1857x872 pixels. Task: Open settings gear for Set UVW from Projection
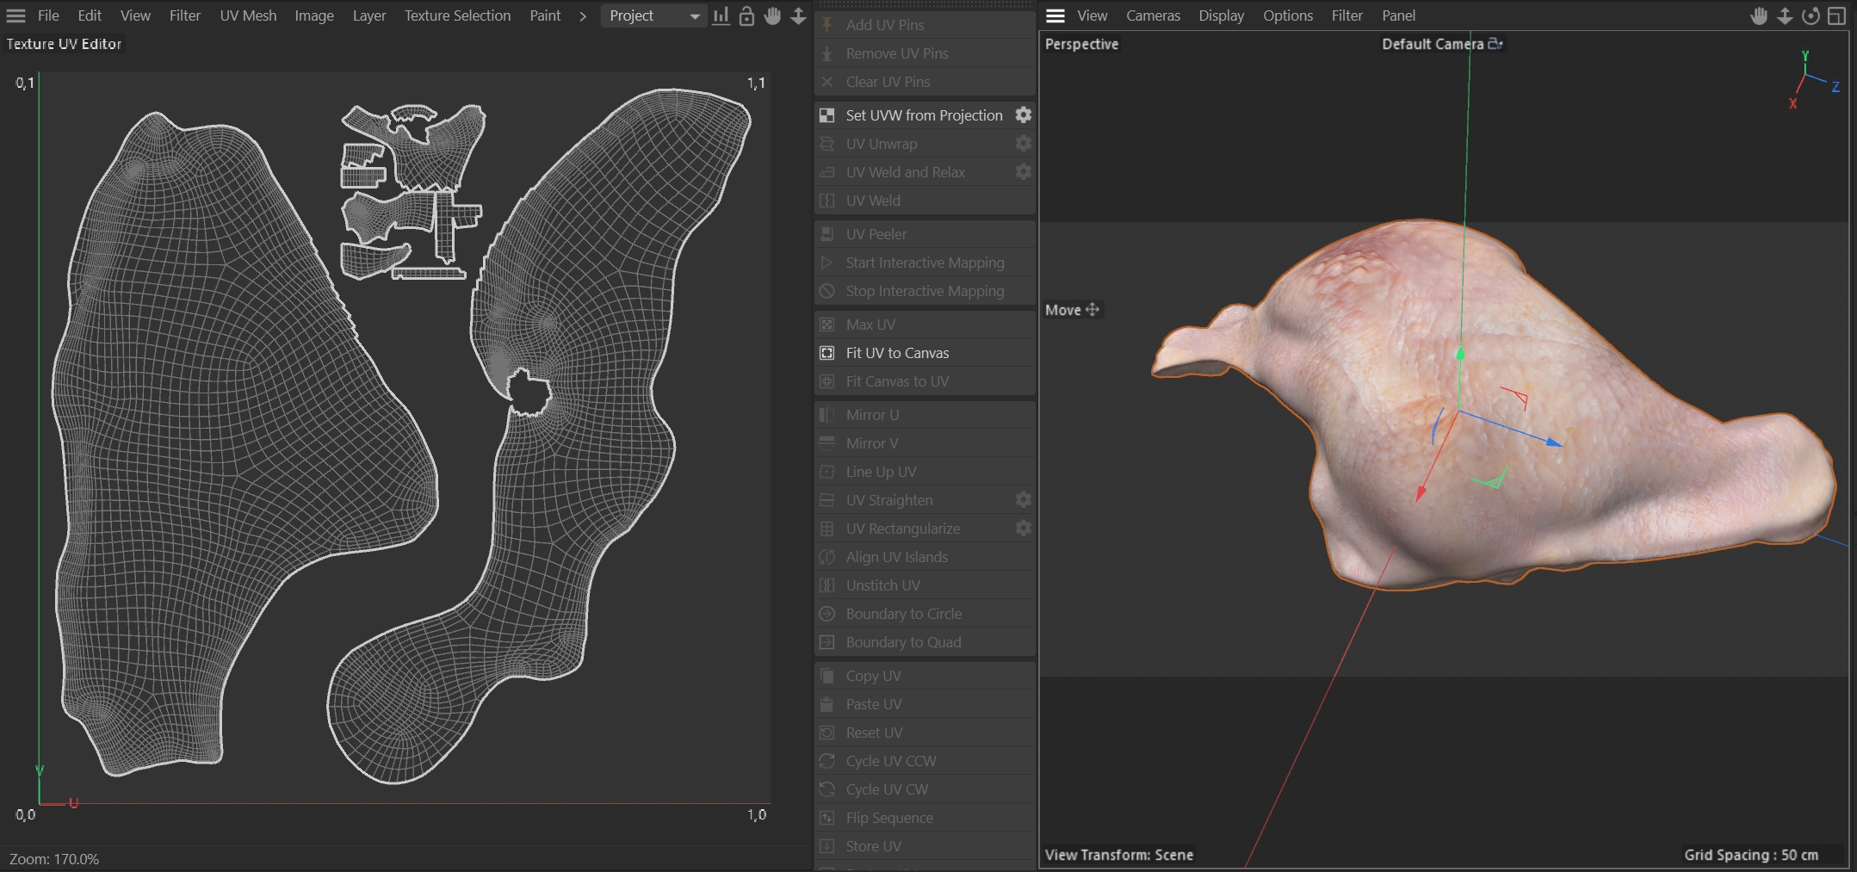click(1023, 114)
